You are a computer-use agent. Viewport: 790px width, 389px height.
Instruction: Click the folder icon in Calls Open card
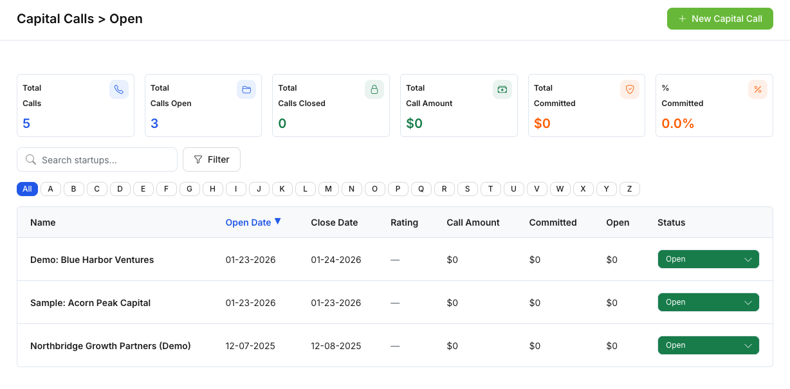point(246,89)
